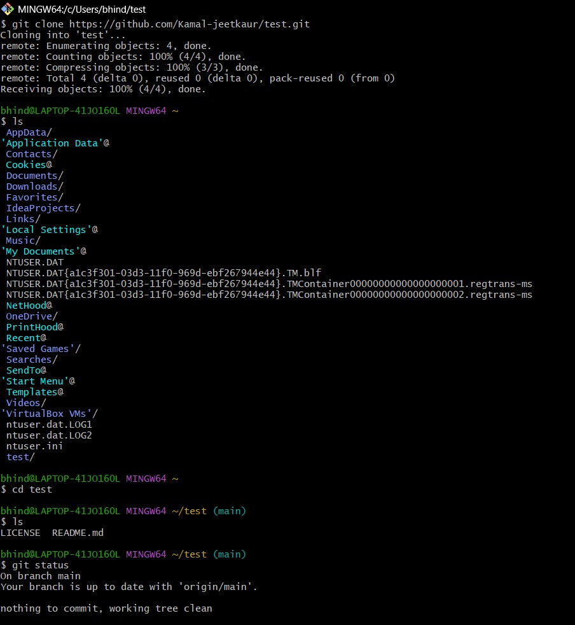Click the 'nothing to commit' message line
The width and height of the screenshot is (575, 625).
(x=106, y=608)
